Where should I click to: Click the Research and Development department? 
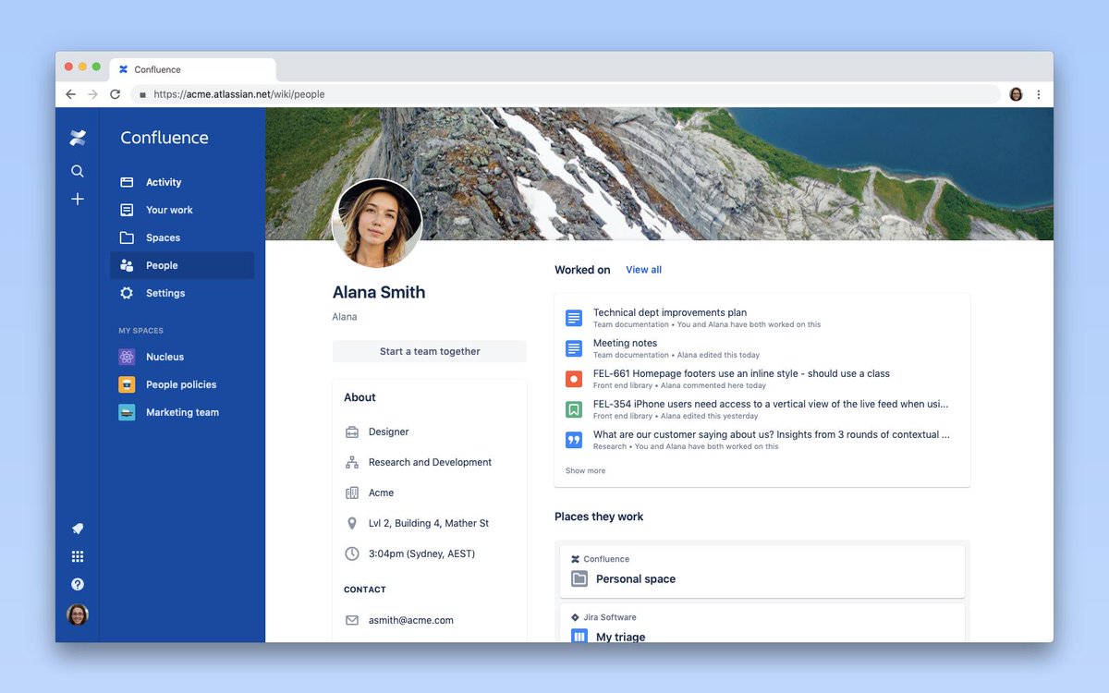tap(430, 462)
